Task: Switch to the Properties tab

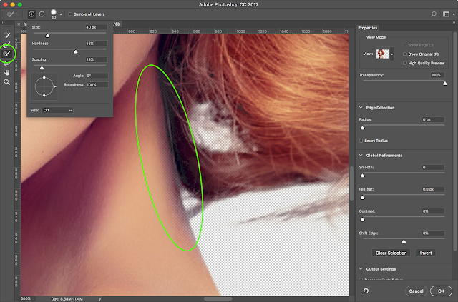Action: point(367,28)
